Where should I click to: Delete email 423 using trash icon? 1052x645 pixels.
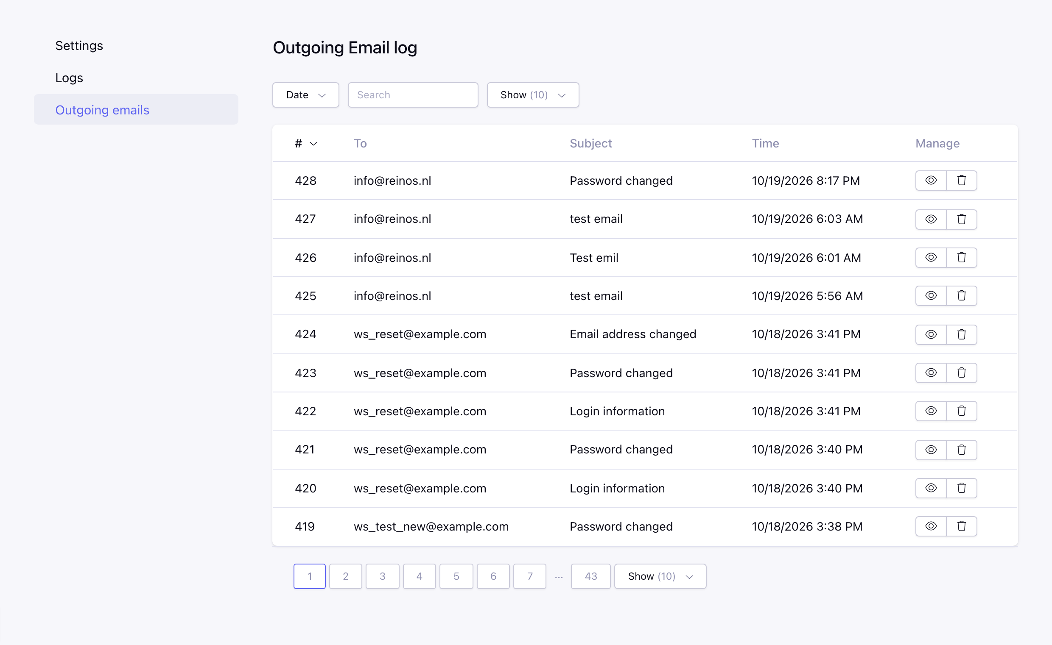[x=962, y=373]
